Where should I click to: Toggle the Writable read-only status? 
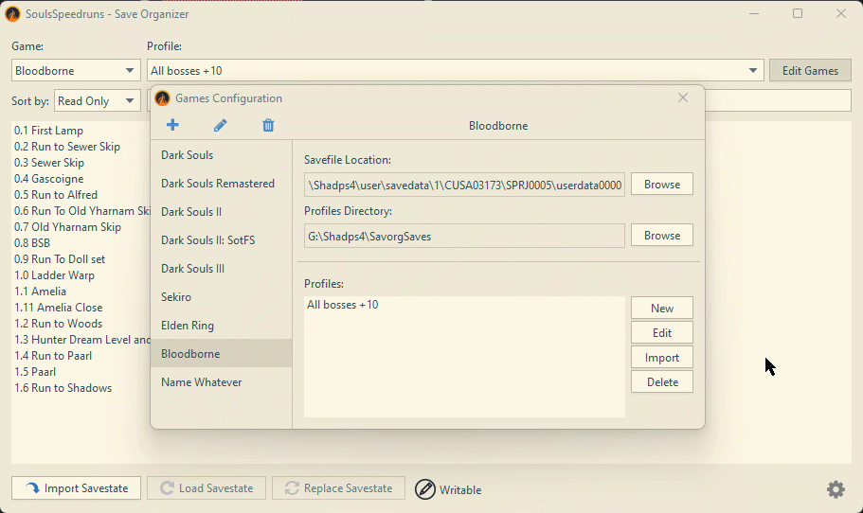[448, 489]
